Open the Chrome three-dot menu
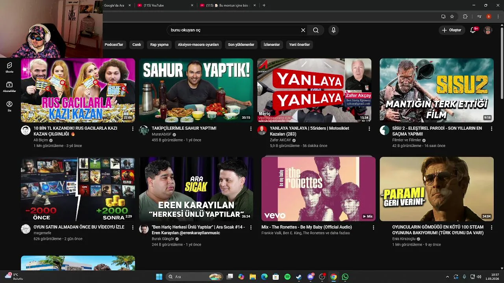The width and height of the screenshot is (504, 283). pyautogui.click(x=498, y=17)
